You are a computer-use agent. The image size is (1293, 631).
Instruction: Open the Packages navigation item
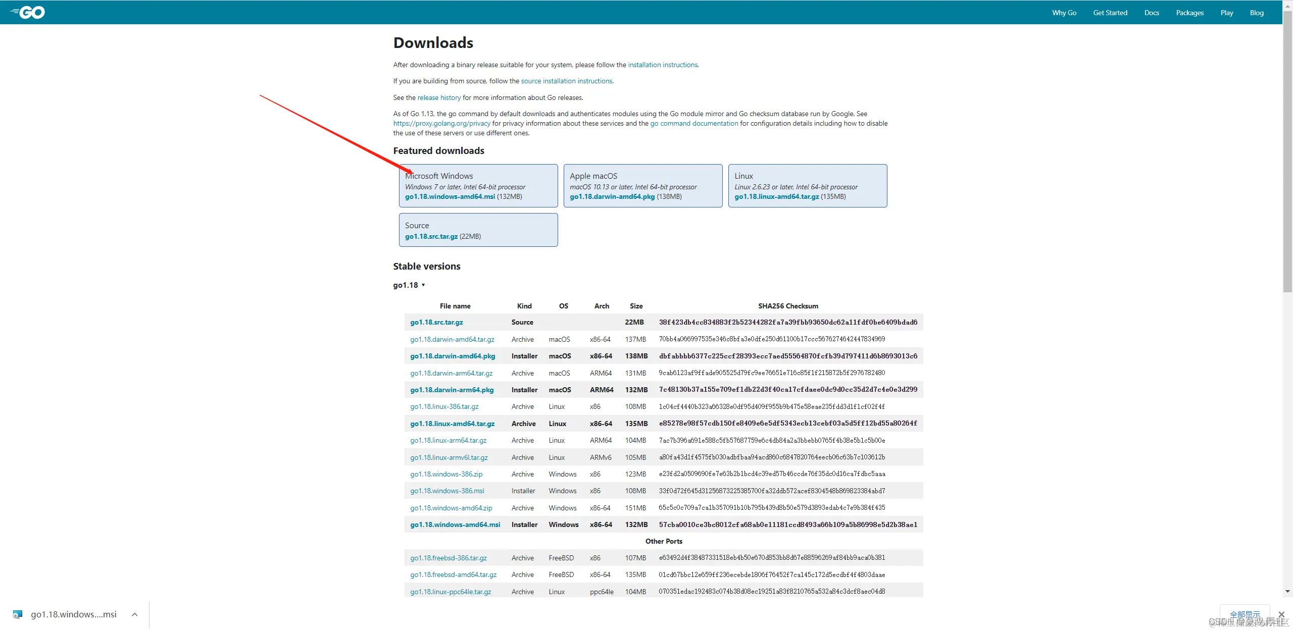(1189, 13)
